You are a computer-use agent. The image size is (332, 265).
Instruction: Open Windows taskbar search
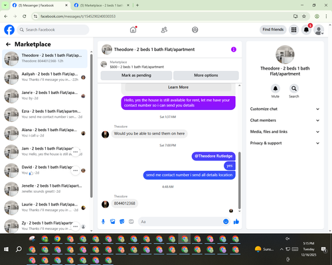pos(19,249)
